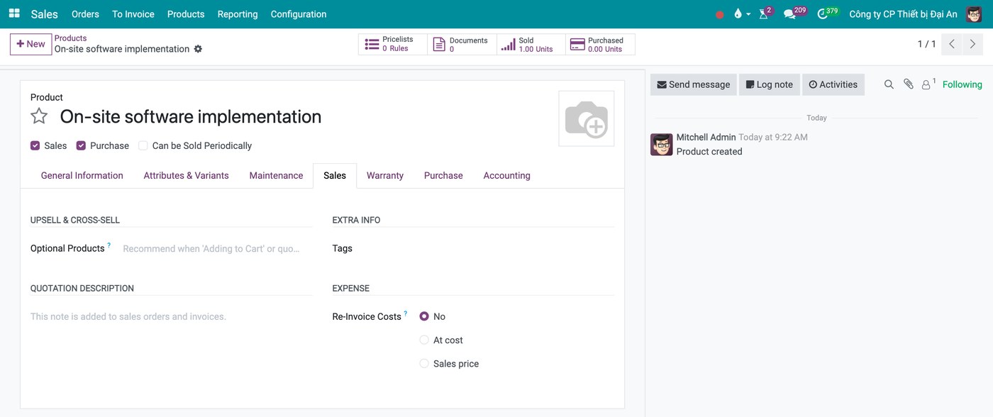Image resolution: width=993 pixels, height=417 pixels.
Task: Open Sold 1.00 Units stat button
Action: point(531,44)
